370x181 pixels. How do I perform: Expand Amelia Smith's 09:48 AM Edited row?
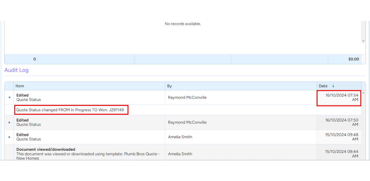pos(9,137)
